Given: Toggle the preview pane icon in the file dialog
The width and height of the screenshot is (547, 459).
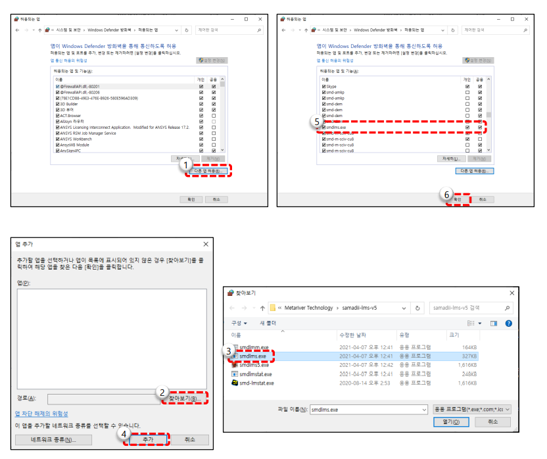Looking at the screenshot, I should pos(494,324).
